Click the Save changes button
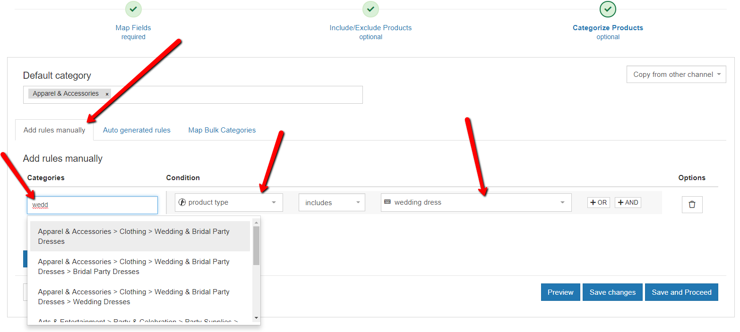740x332 pixels. pyautogui.click(x=612, y=292)
